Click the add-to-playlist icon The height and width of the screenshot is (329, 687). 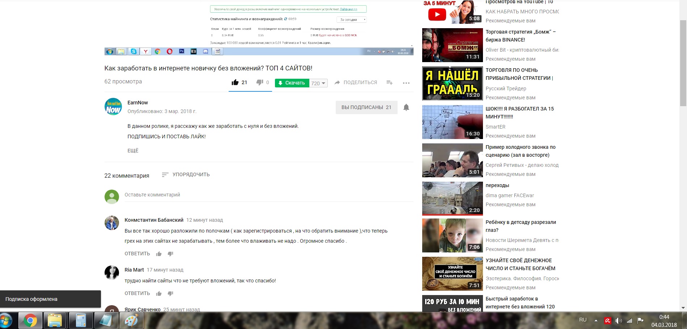(x=389, y=83)
